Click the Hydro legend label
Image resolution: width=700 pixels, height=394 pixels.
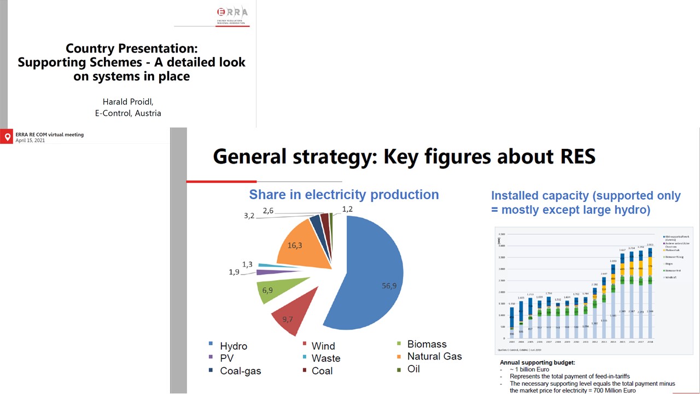click(234, 346)
